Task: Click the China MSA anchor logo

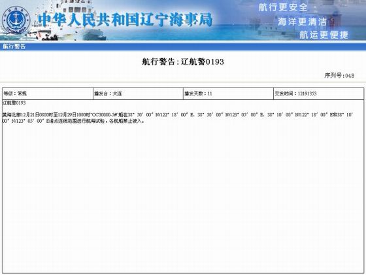Action: tap(16, 21)
